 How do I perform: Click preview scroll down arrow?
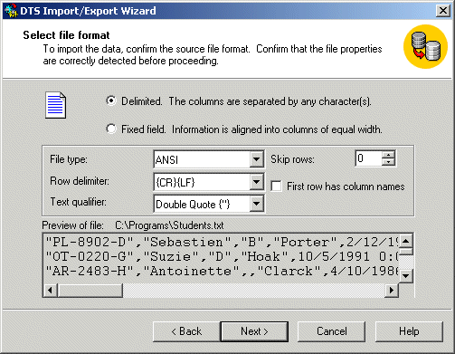pyautogui.click(x=406, y=275)
